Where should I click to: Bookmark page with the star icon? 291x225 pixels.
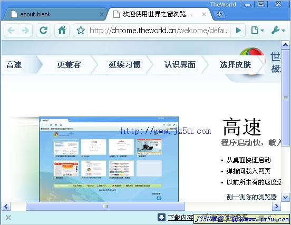tap(81, 30)
